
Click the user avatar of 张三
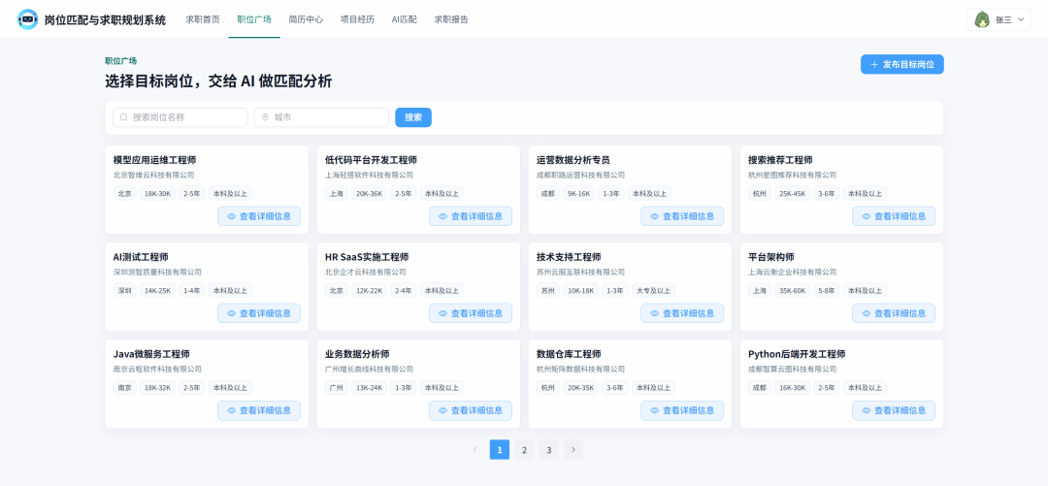tap(982, 19)
